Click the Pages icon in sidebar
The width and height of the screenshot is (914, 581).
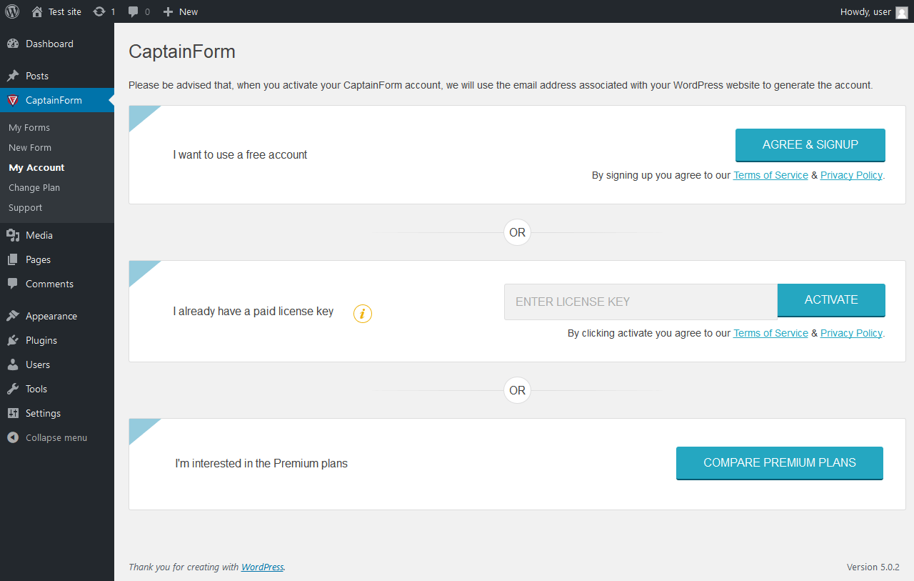(13, 259)
